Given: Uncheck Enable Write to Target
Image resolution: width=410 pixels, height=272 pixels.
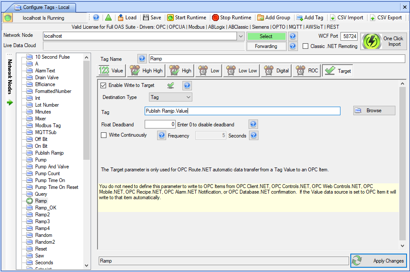Looking at the screenshot, I should coord(103,85).
